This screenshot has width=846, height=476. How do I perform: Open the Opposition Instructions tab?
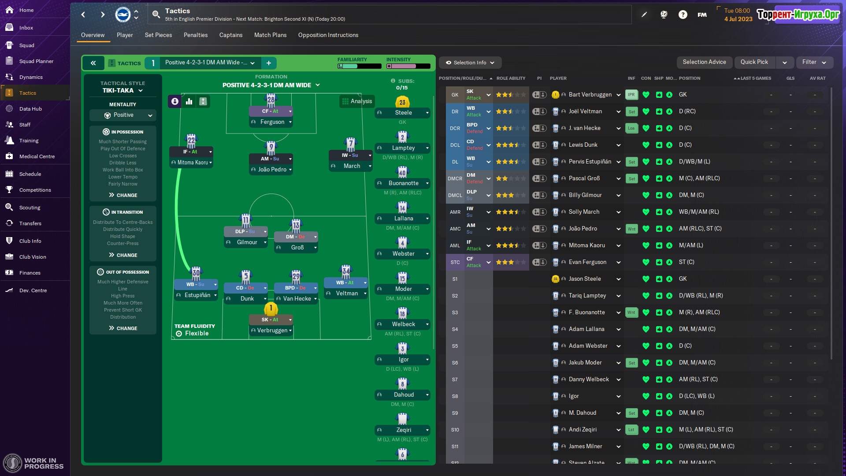click(x=328, y=35)
